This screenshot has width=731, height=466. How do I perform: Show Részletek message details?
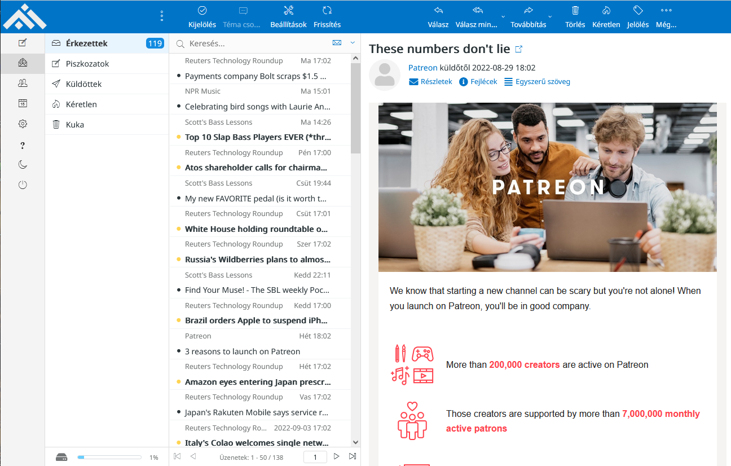pyautogui.click(x=430, y=82)
